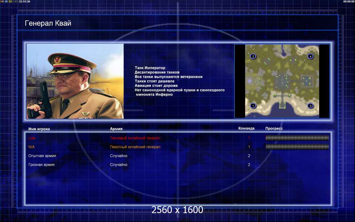Click start position marker 3 on minimap
Image resolution: width=355 pixels, height=222 pixels.
click(310, 105)
